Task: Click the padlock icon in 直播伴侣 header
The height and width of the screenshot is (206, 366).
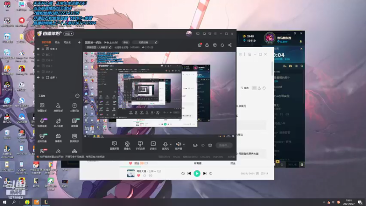Action: point(207,45)
